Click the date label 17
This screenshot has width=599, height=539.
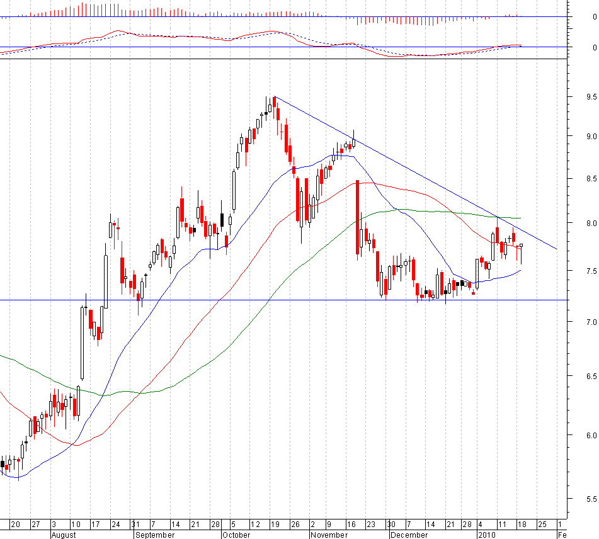pyautogui.click(x=96, y=524)
